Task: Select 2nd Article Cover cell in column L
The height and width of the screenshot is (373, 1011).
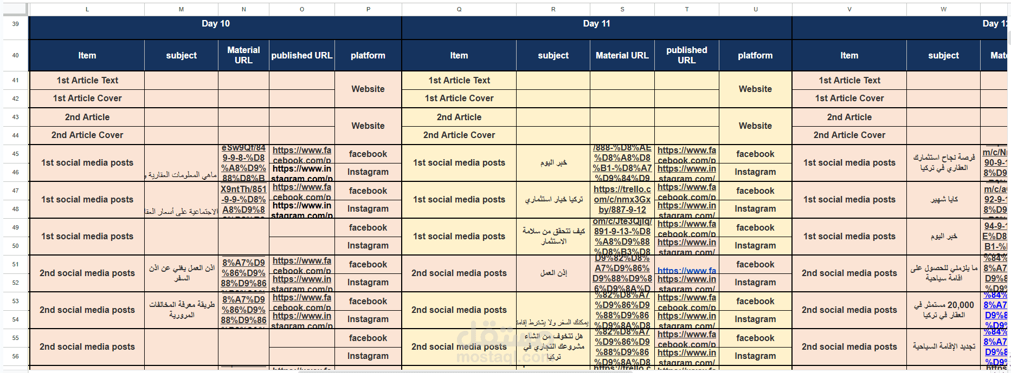Action: [x=87, y=135]
